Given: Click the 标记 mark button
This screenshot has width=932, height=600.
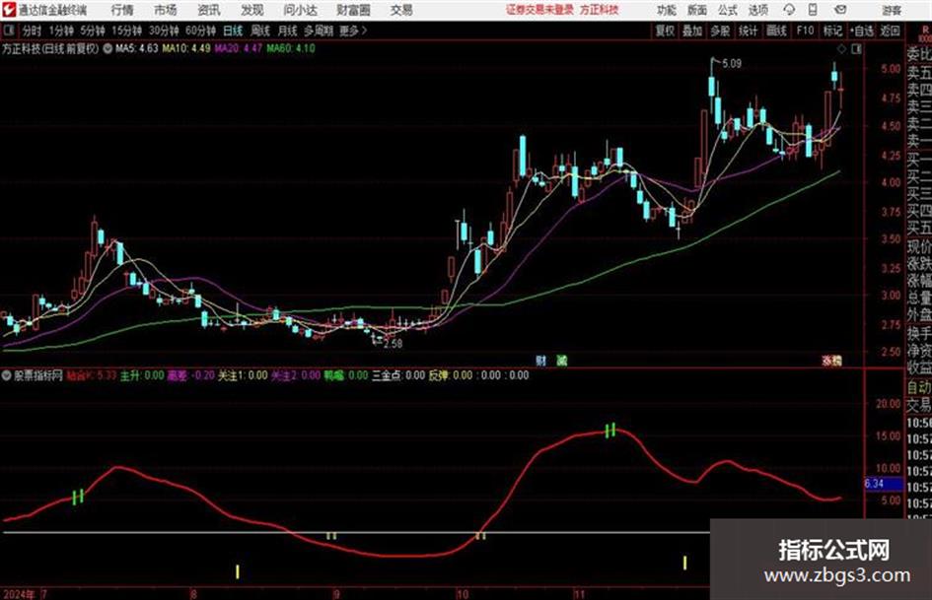Looking at the screenshot, I should point(832,31).
